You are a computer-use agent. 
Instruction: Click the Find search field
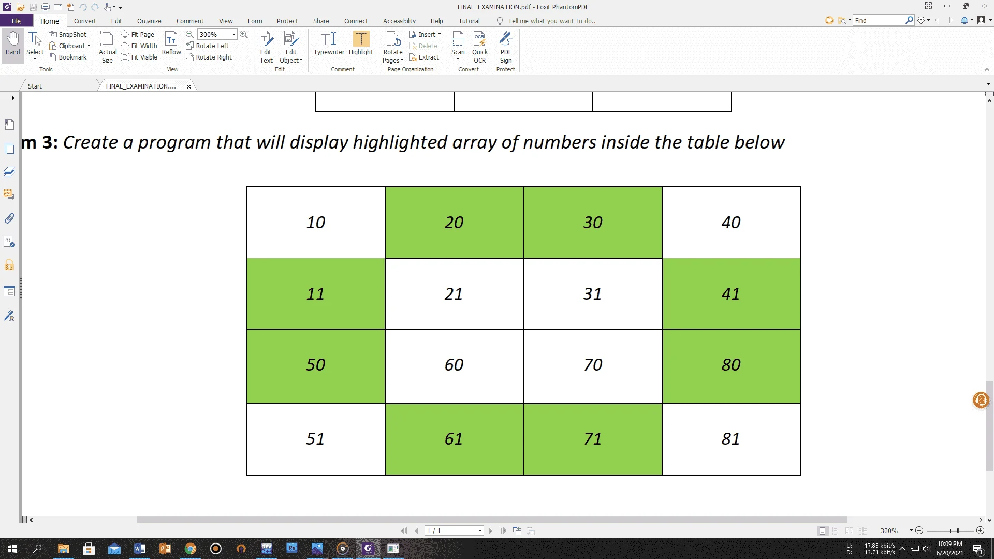(879, 20)
